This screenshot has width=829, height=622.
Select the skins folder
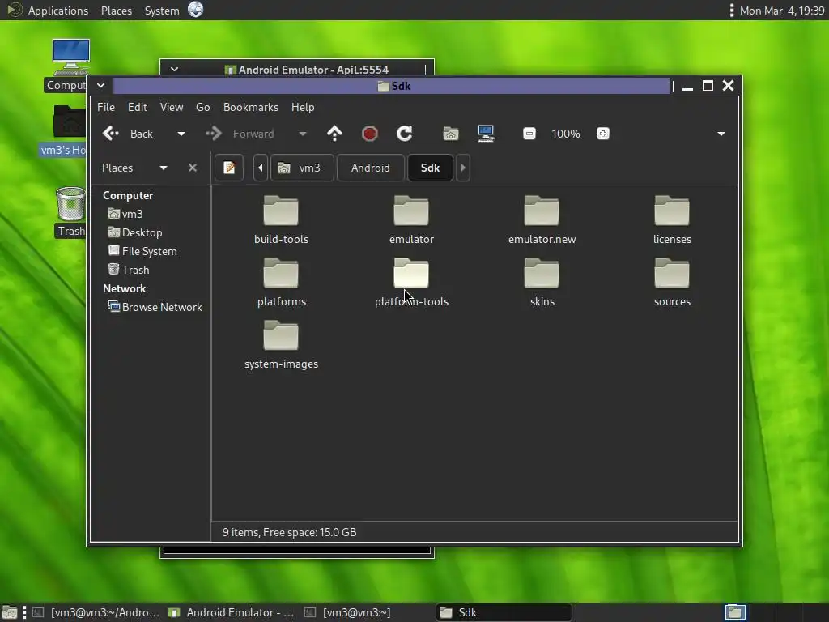click(542, 282)
